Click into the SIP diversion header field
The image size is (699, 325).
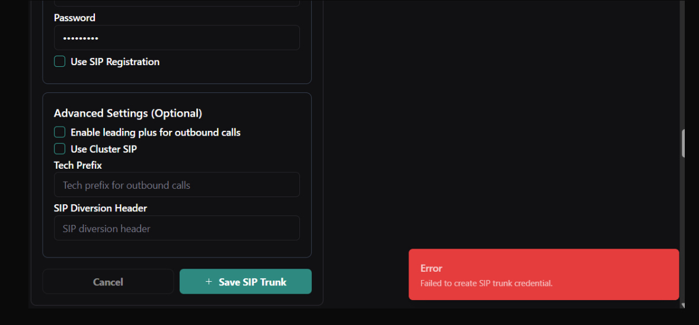pyautogui.click(x=177, y=228)
